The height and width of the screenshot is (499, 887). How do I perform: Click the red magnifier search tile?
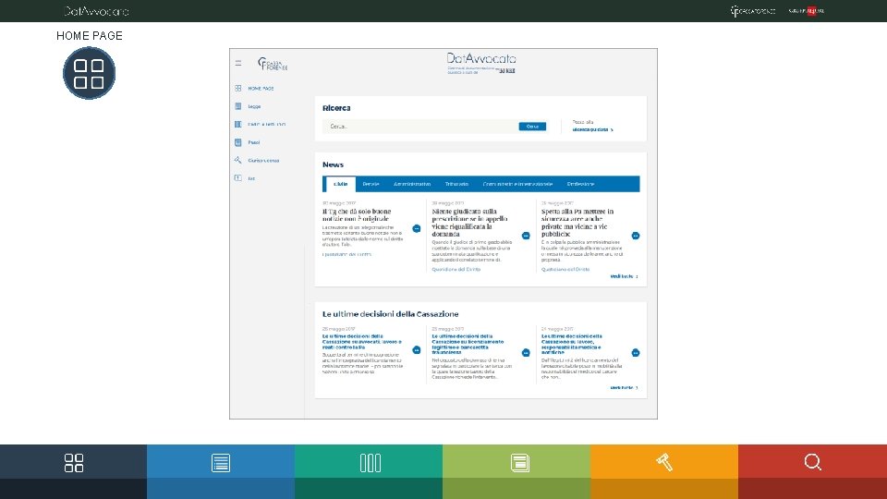coord(812,471)
